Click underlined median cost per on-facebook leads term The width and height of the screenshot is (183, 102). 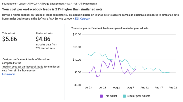23,67
